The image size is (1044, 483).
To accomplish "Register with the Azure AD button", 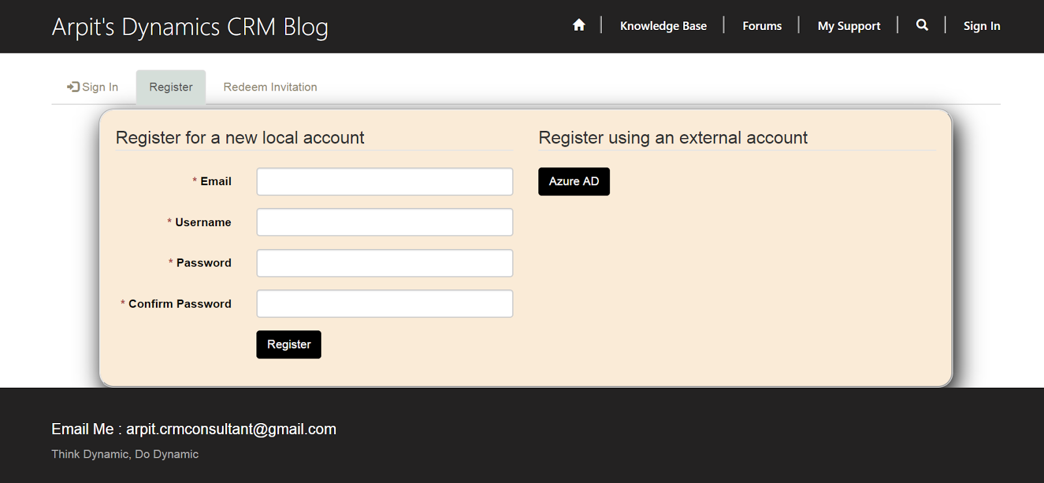I will point(574,182).
